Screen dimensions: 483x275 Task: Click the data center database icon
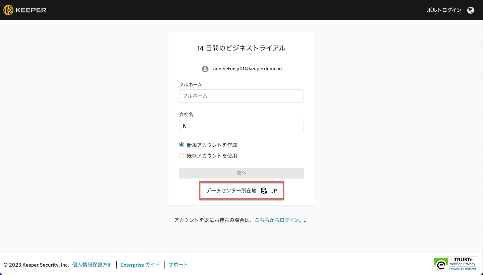click(x=264, y=191)
